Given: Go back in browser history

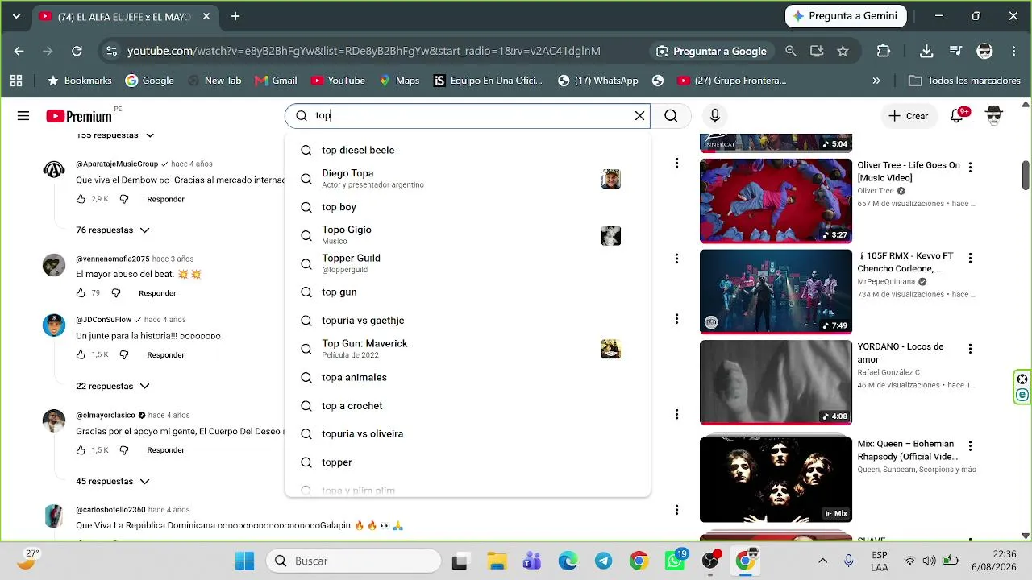Looking at the screenshot, I should click(x=19, y=51).
